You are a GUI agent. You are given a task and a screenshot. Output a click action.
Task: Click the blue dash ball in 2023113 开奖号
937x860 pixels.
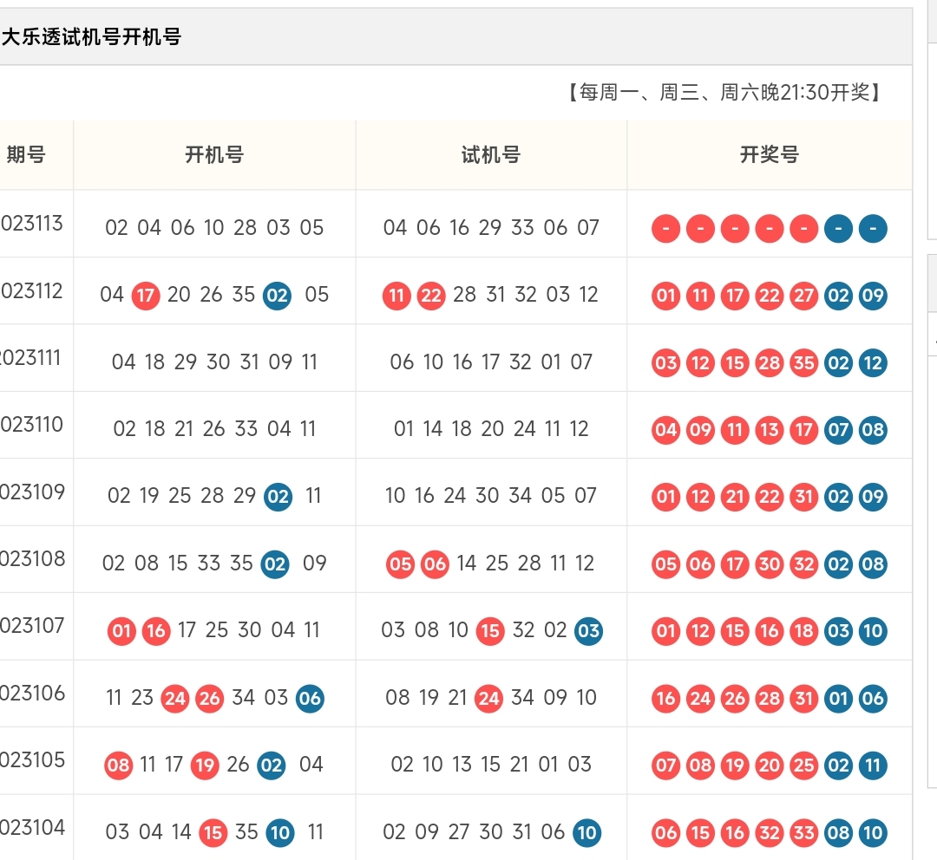coord(838,229)
